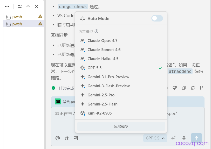The width and height of the screenshot is (211, 149).
Task: Open the terminal panel settings sliders icon
Action: click(20, 6)
